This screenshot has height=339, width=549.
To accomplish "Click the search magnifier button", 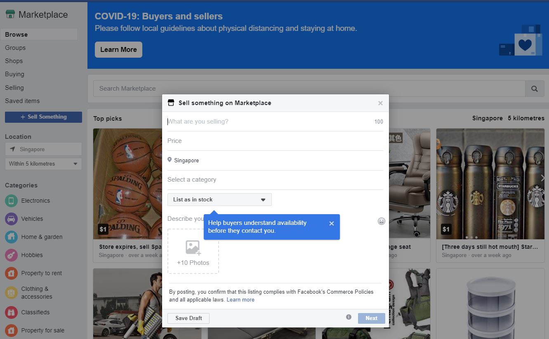I will (535, 89).
